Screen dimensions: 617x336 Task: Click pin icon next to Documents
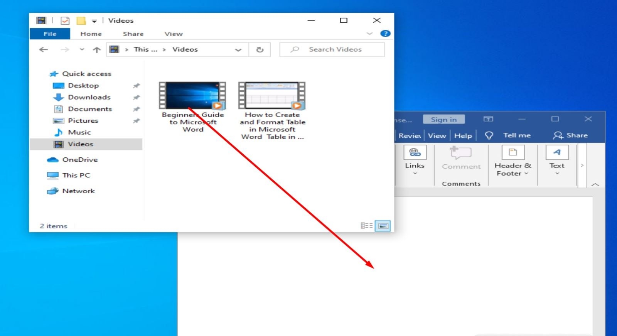136,109
